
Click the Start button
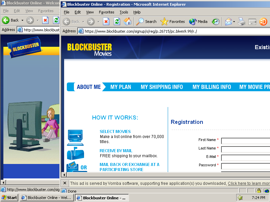click(9, 198)
